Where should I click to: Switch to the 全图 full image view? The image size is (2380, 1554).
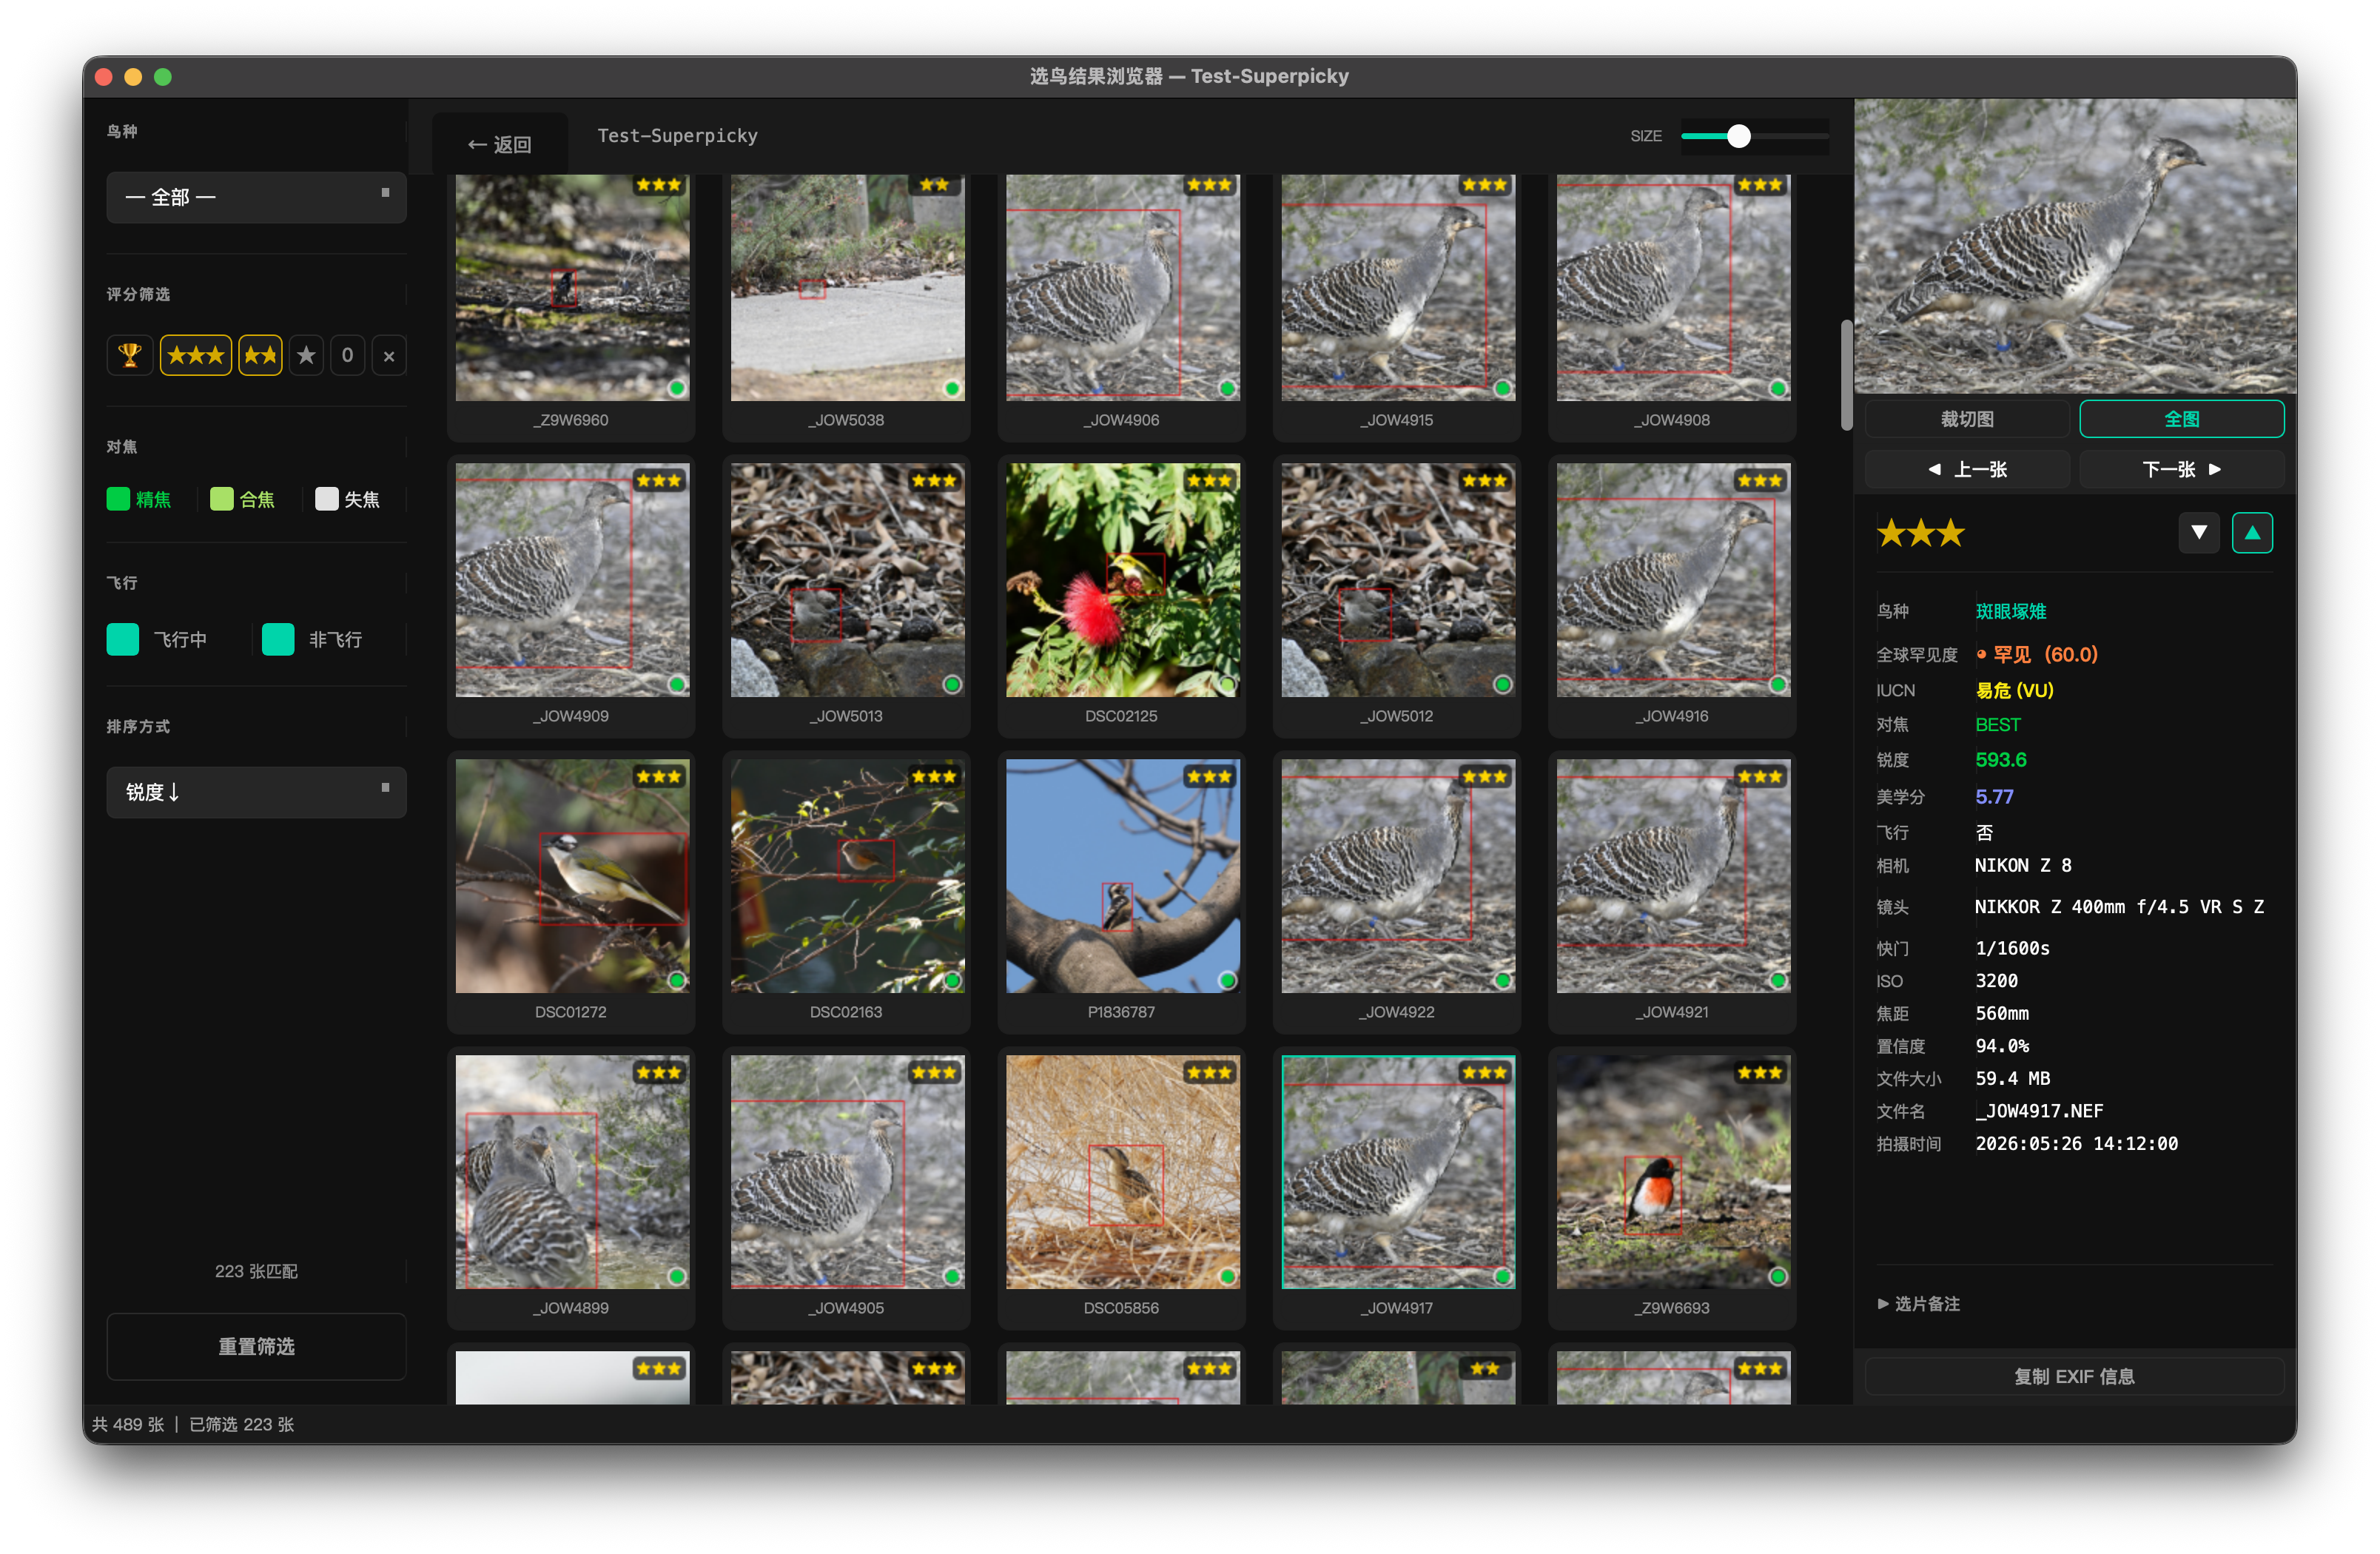pyautogui.click(x=2182, y=419)
